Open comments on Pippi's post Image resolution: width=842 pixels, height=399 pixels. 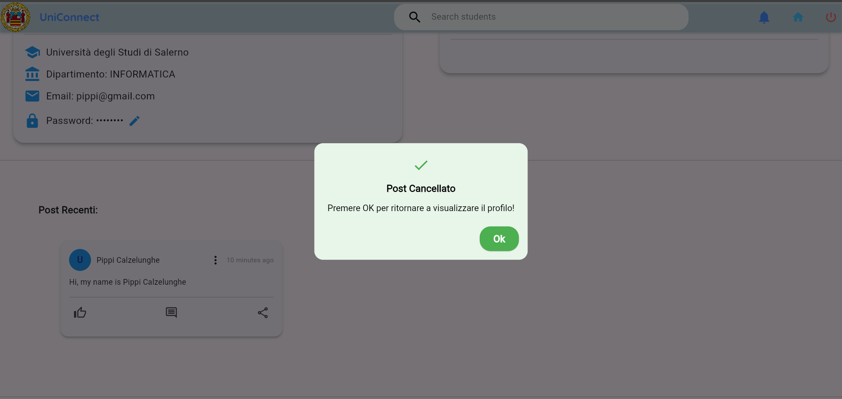click(171, 313)
